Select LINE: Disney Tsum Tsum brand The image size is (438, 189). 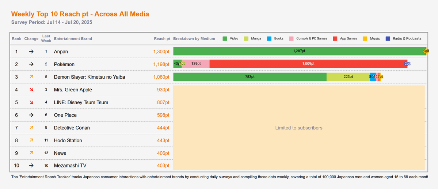(x=81, y=102)
